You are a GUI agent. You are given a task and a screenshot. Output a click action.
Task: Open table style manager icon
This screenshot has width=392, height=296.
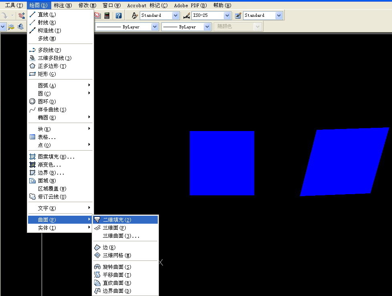pyautogui.click(x=238, y=16)
